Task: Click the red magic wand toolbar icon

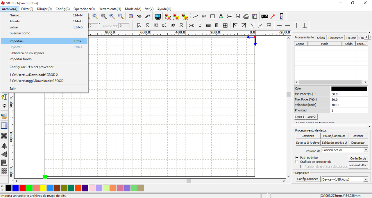Action: coord(273,17)
